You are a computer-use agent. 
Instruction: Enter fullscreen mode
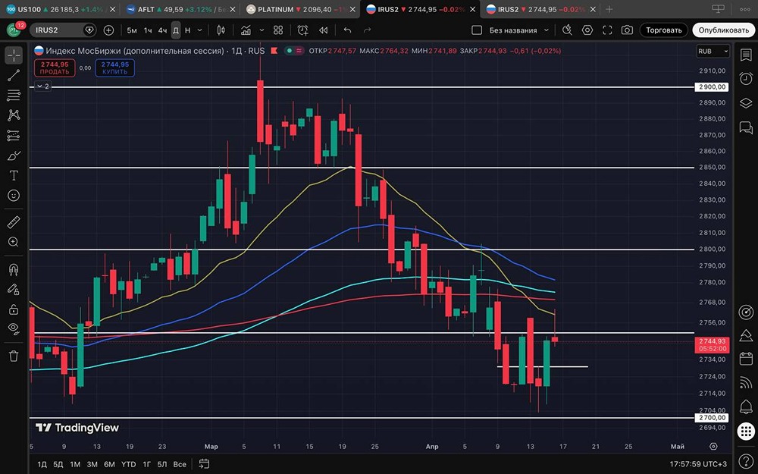607,30
